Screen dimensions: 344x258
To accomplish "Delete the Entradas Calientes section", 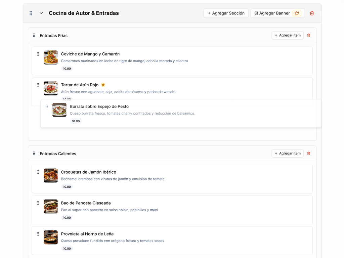I will (x=309, y=154).
